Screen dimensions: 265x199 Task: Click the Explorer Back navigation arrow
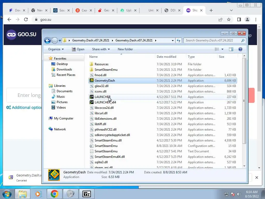[48, 40]
